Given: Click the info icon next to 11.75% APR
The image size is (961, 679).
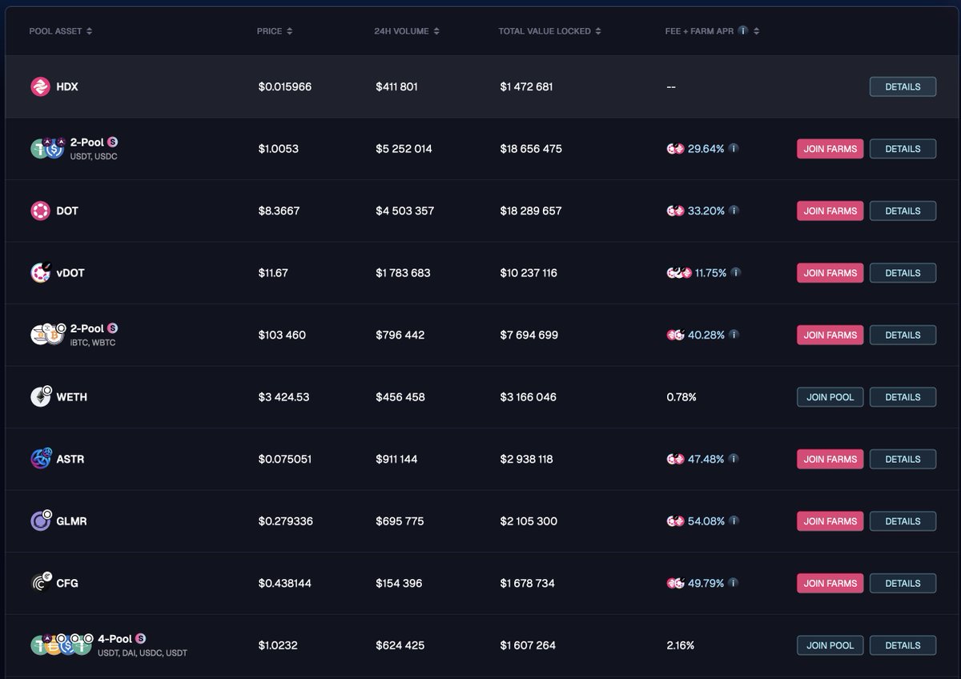Looking at the screenshot, I should click(x=735, y=272).
